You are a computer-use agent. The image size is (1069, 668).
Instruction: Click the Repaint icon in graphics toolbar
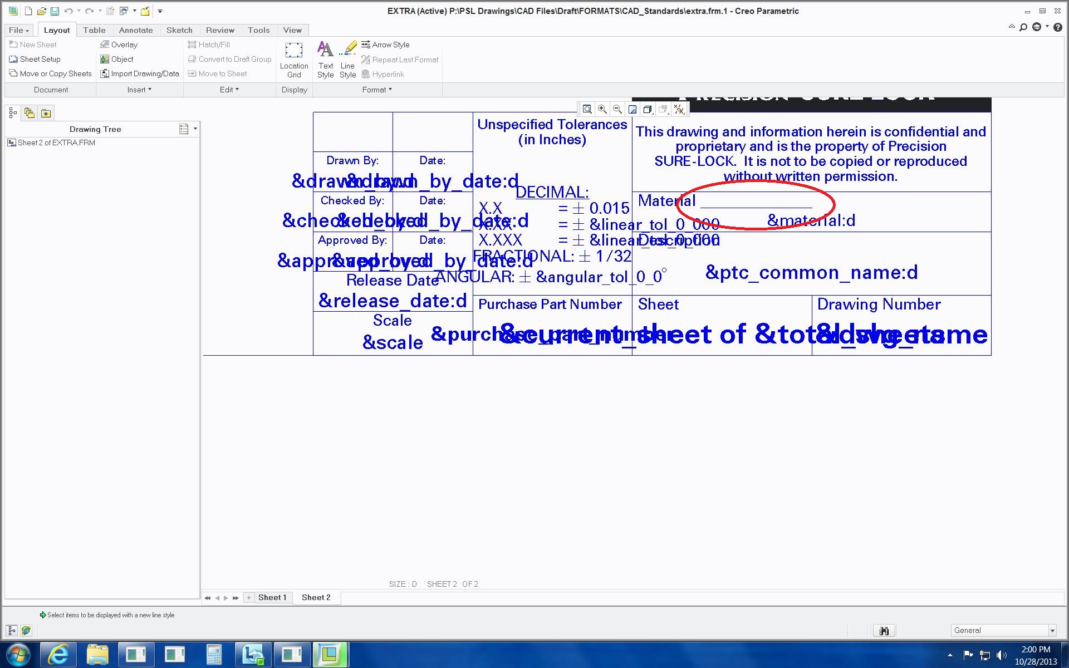tap(632, 110)
